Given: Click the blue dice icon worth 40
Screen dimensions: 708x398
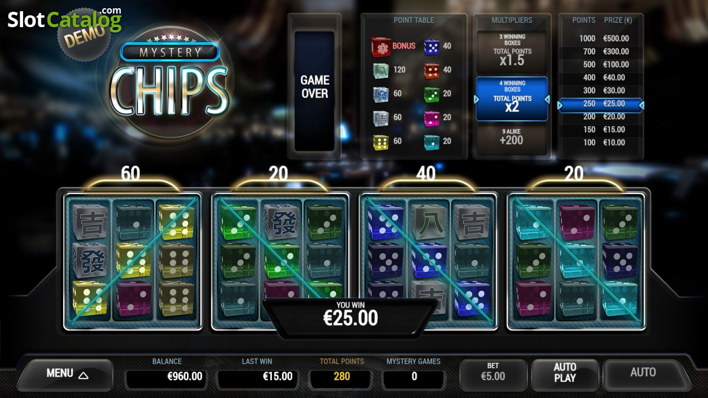Looking at the screenshot, I should click(432, 46).
